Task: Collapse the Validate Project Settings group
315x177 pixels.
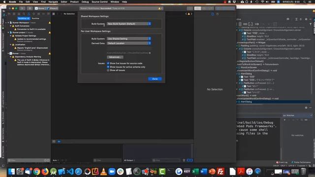Action: tap(11, 36)
